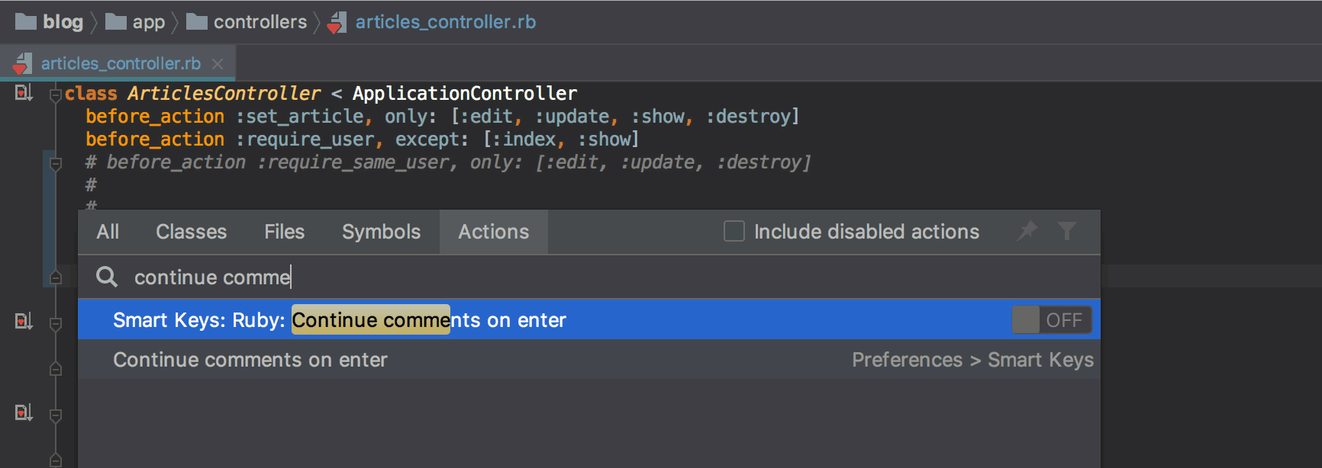The width and height of the screenshot is (1322, 468).
Task: Collapse the ArticlesController class fold marker
Action: click(55, 95)
